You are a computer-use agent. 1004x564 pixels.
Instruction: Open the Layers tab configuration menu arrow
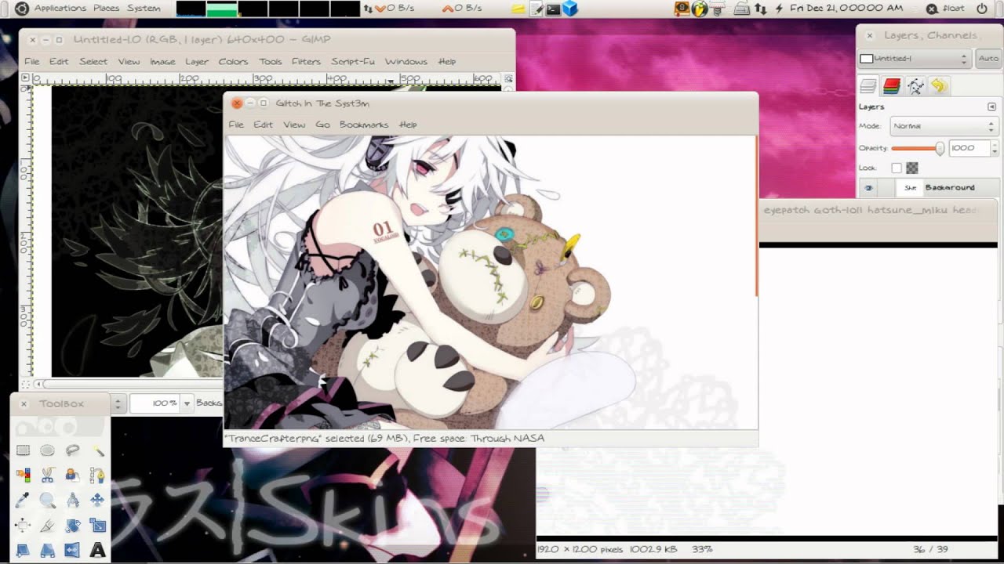(992, 107)
